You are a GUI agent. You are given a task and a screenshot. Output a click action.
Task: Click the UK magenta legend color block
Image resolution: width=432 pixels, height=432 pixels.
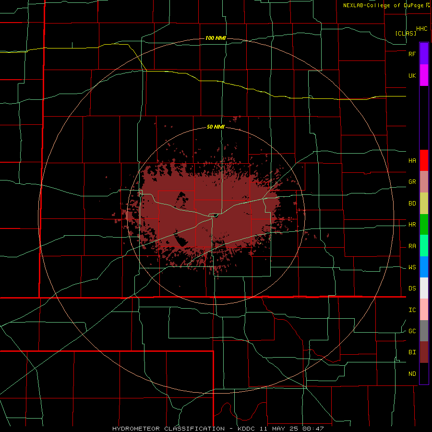click(x=424, y=75)
